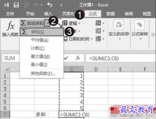Switch to the 插入 ribbon tab

[48, 14]
